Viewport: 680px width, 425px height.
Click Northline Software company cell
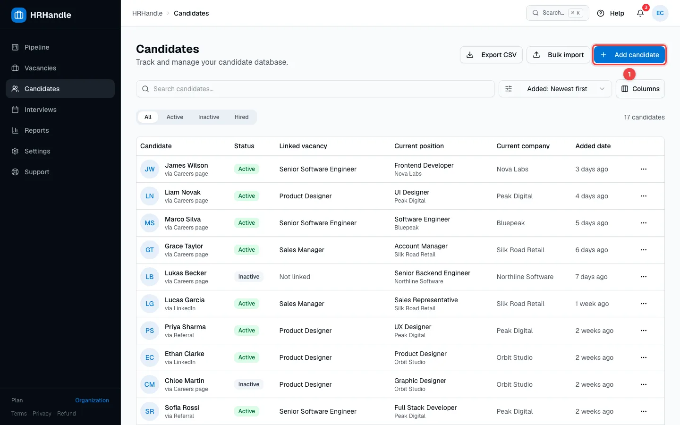(x=525, y=277)
